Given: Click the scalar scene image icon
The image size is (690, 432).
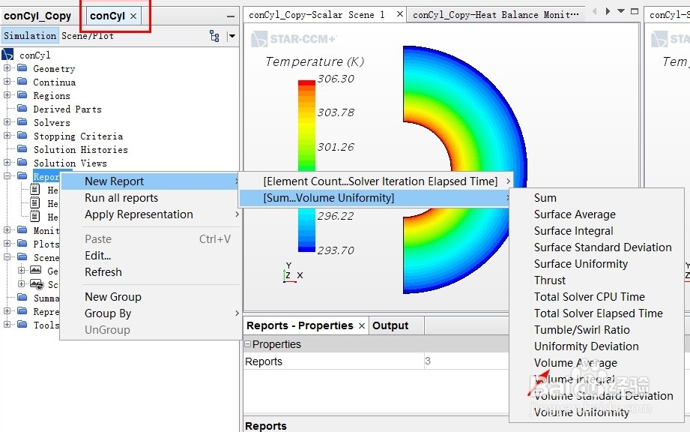Looking at the screenshot, I should [37, 284].
